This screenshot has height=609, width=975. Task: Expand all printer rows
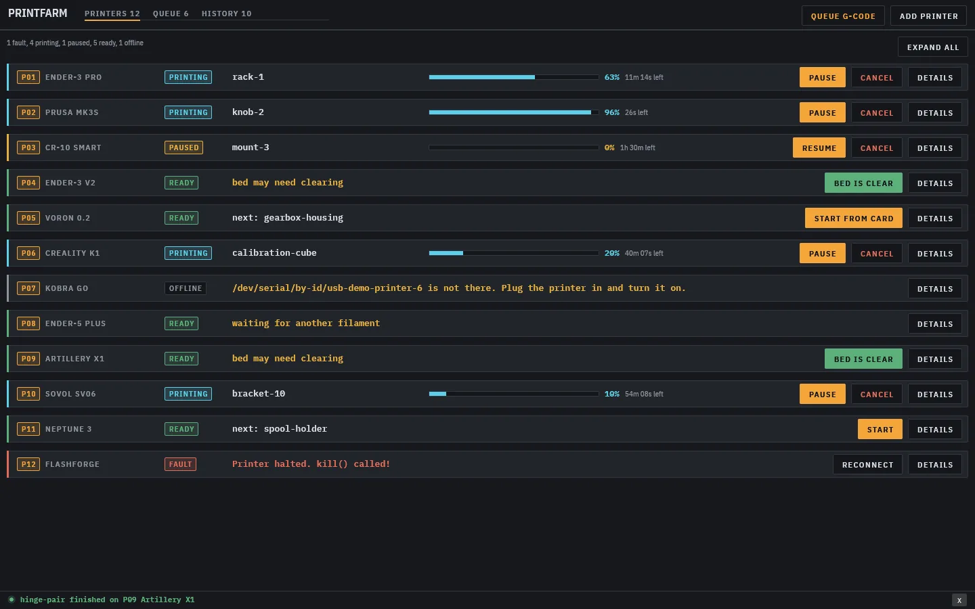932,47
